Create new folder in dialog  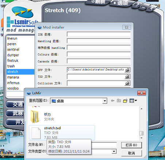(x=125, y=101)
